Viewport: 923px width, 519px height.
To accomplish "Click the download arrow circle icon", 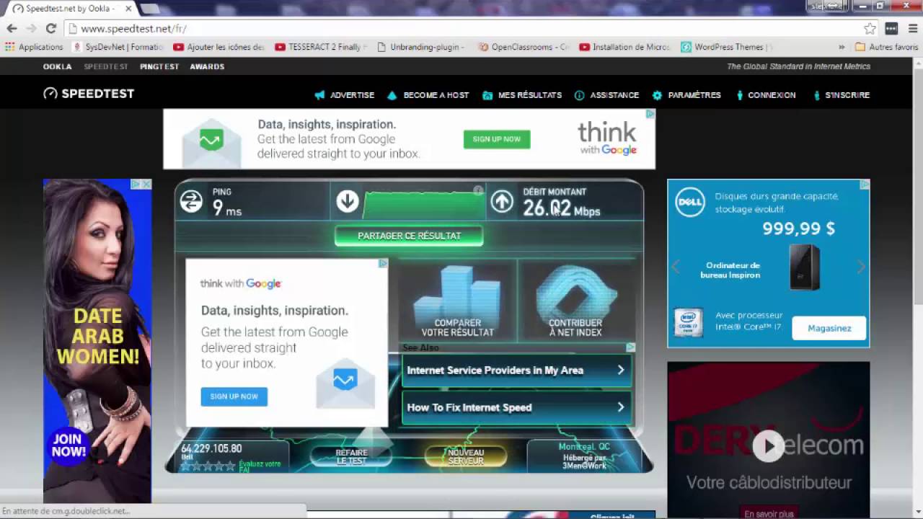I will coord(347,201).
